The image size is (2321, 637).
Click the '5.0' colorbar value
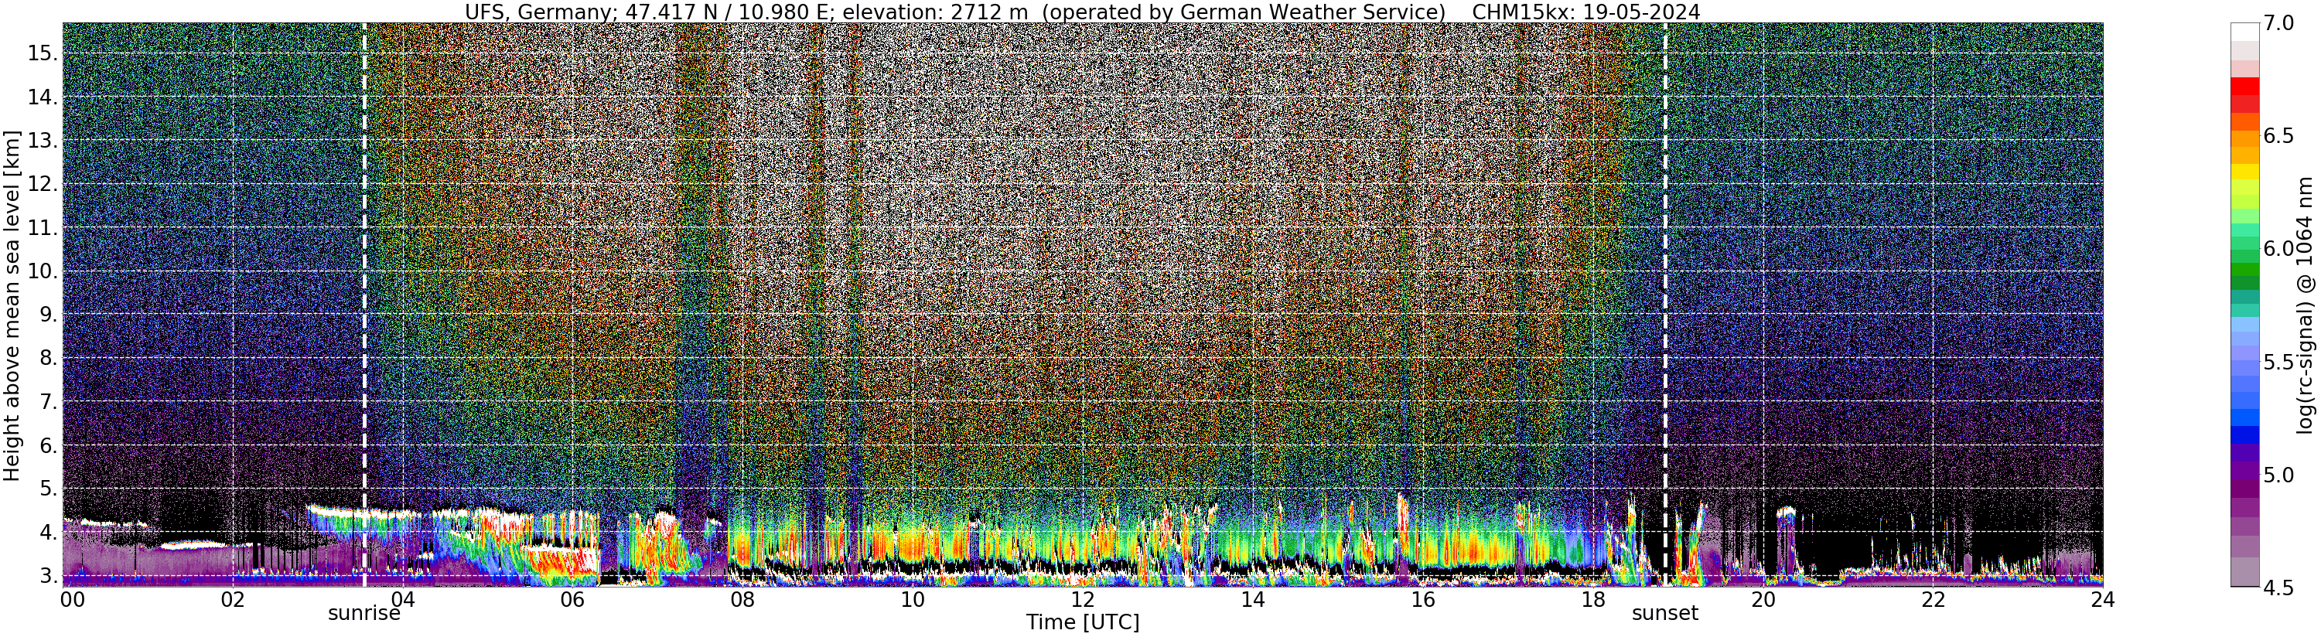[2277, 475]
